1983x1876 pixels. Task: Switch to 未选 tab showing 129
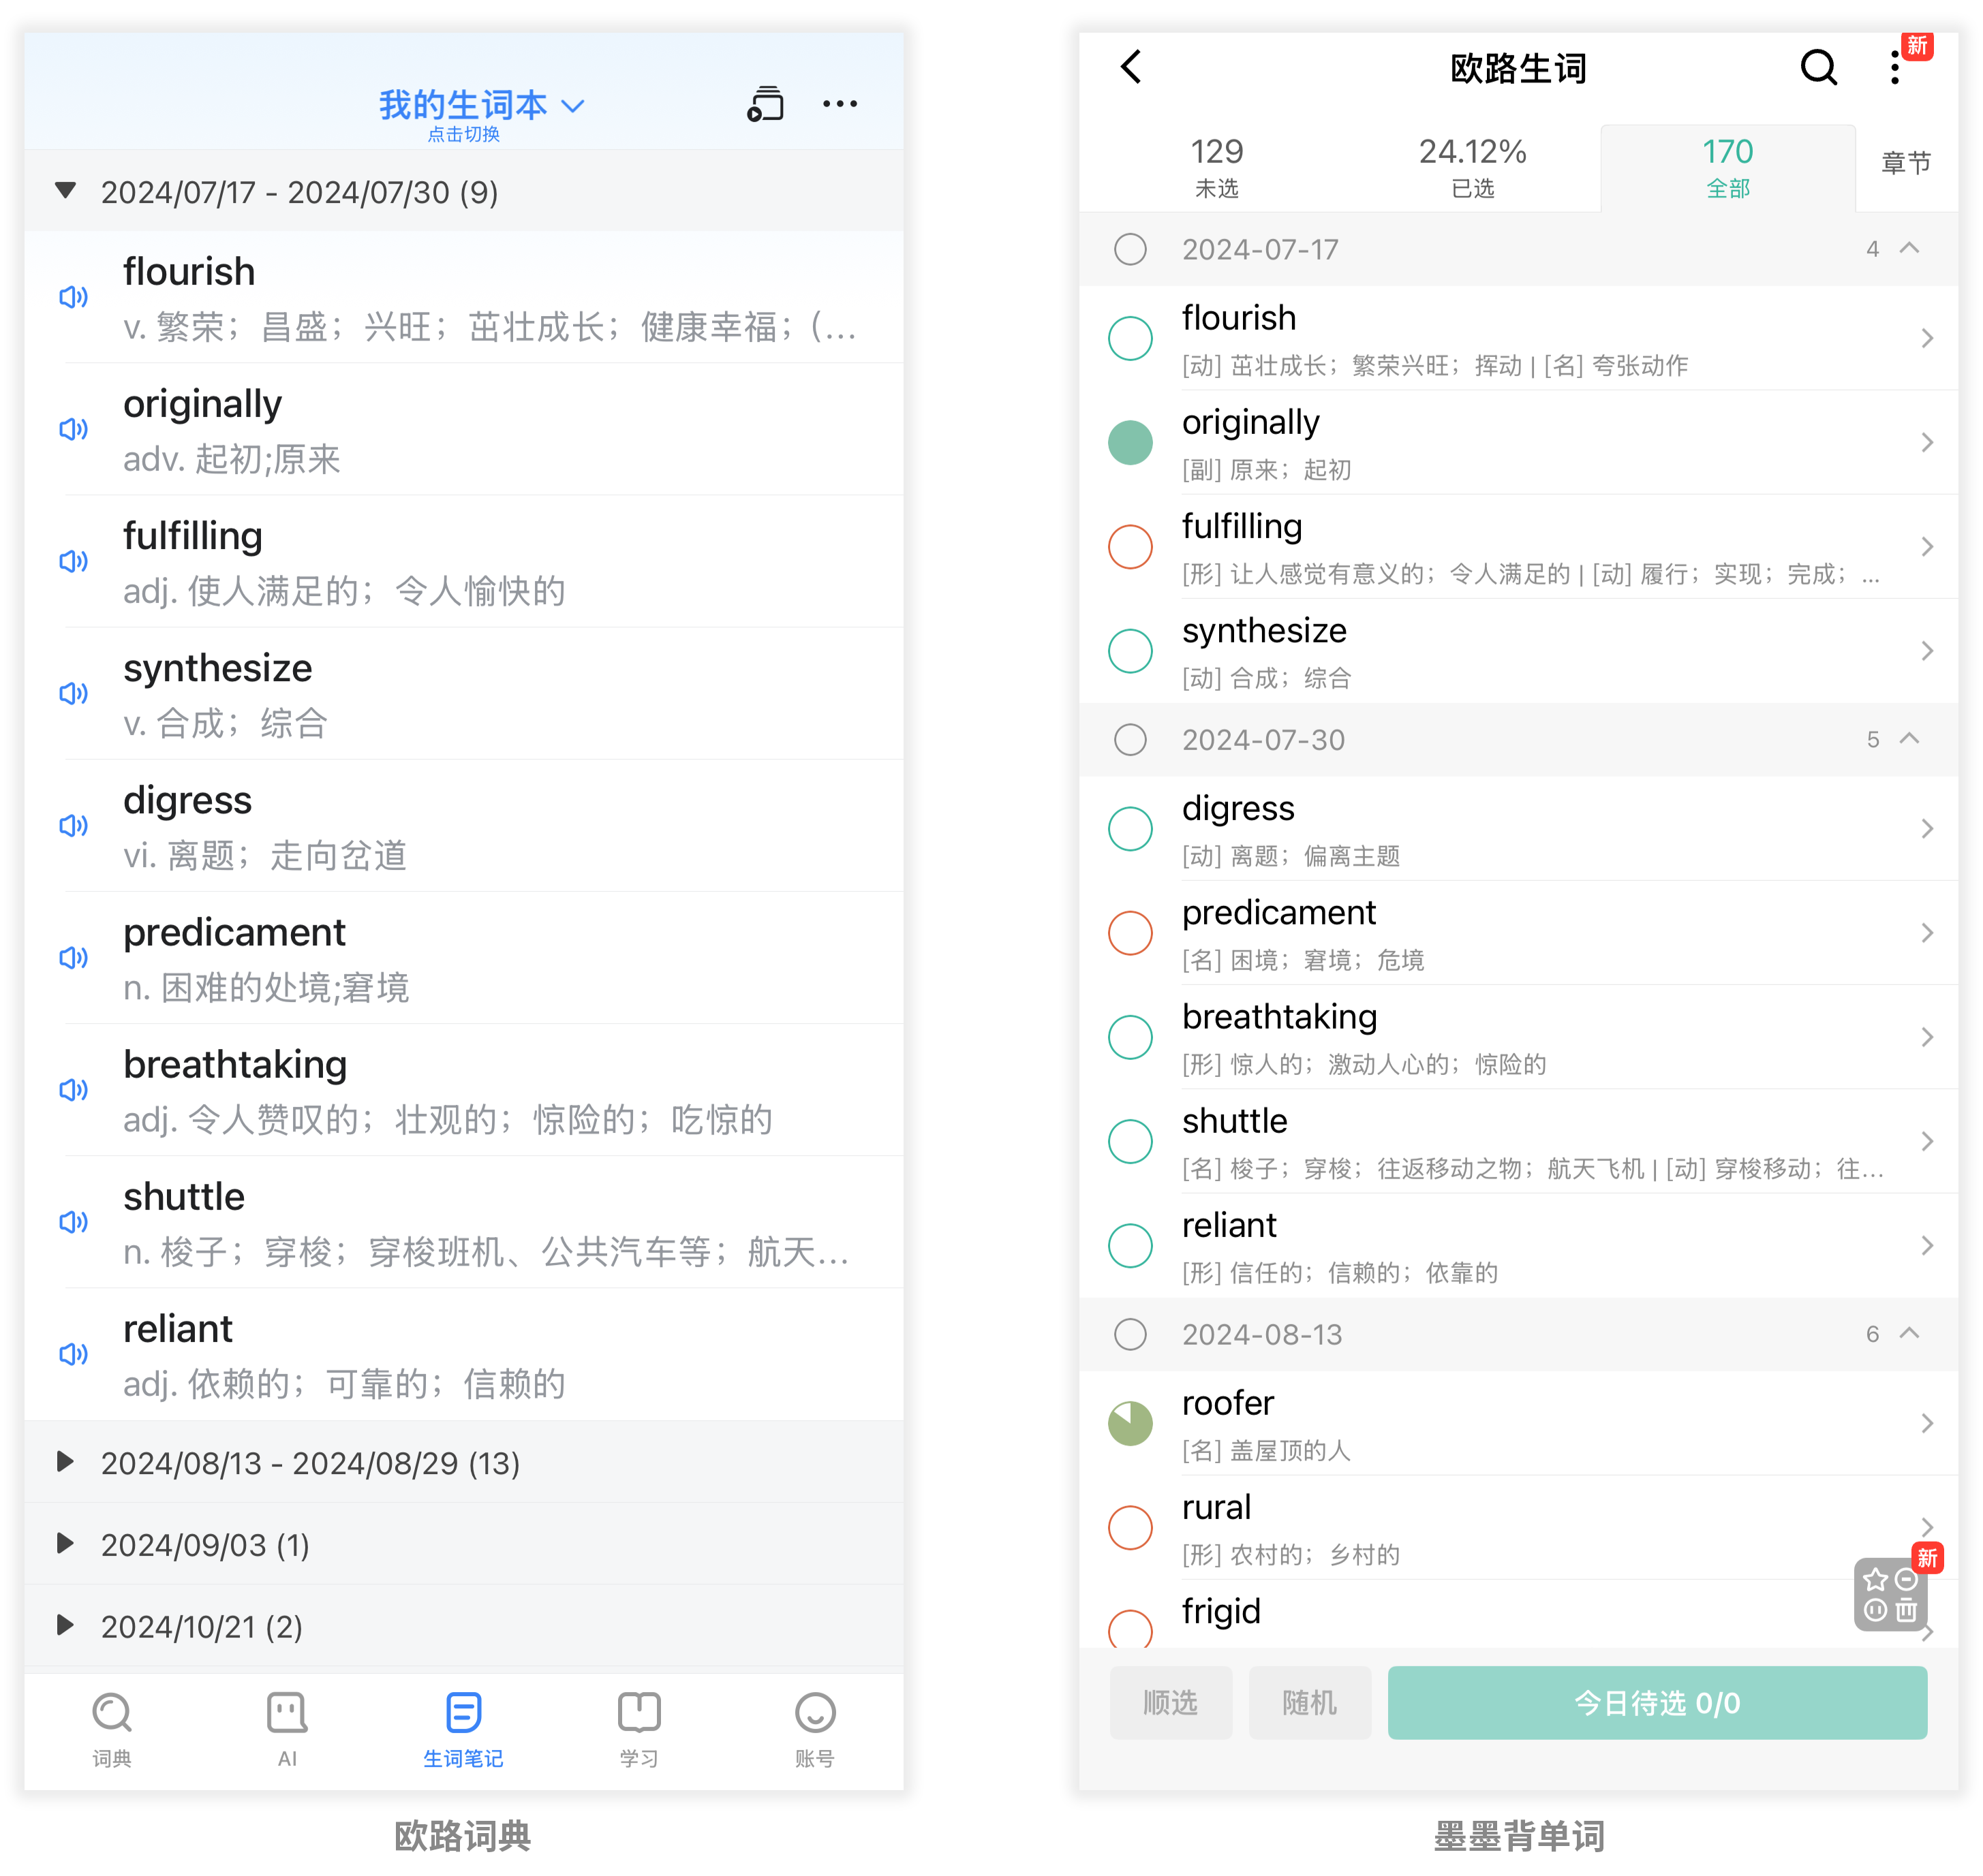click(1216, 167)
